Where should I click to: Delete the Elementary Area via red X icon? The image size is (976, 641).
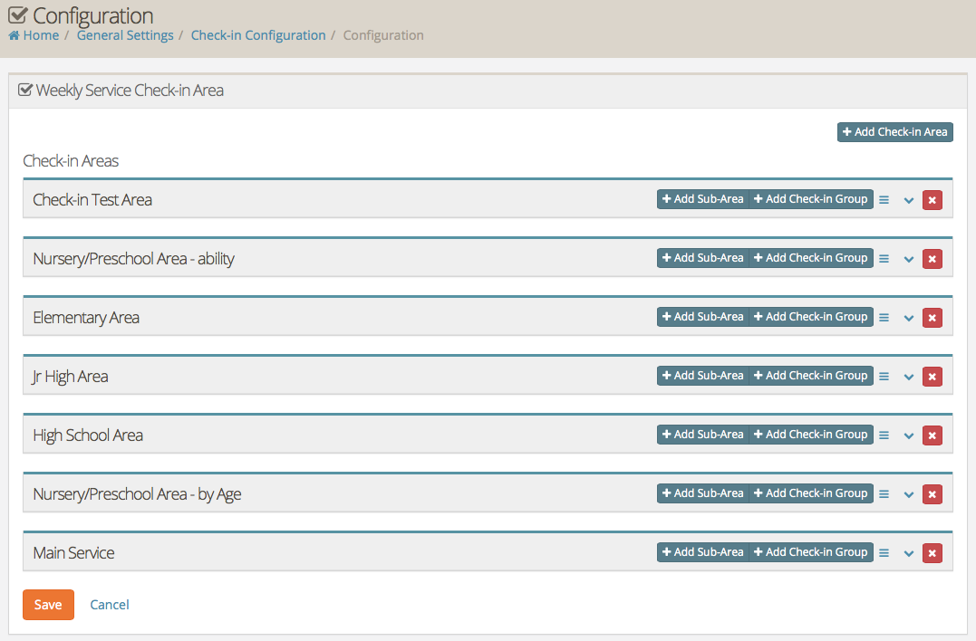pyautogui.click(x=932, y=317)
